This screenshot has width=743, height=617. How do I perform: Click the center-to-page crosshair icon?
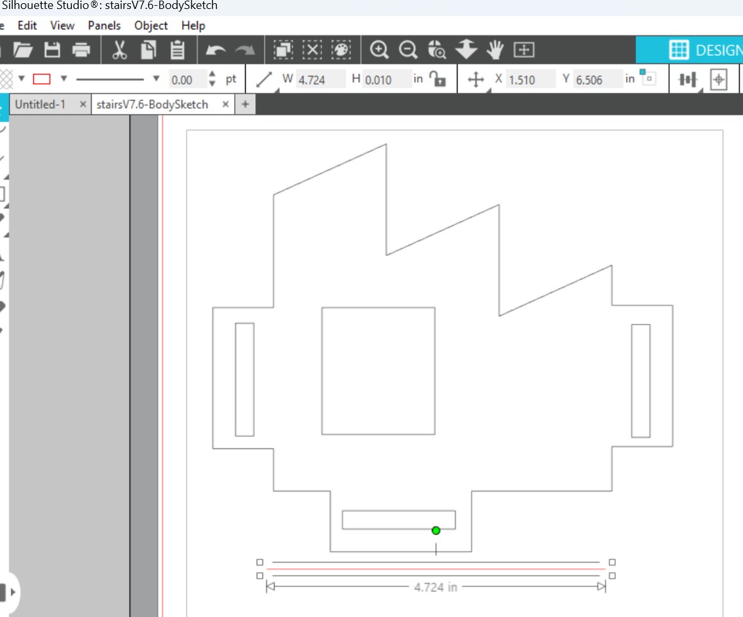click(x=719, y=79)
